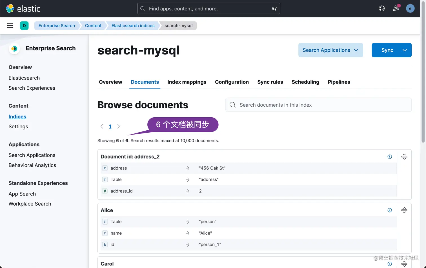Open the newsfeed notifications icon
426x268 pixels.
pos(396,8)
